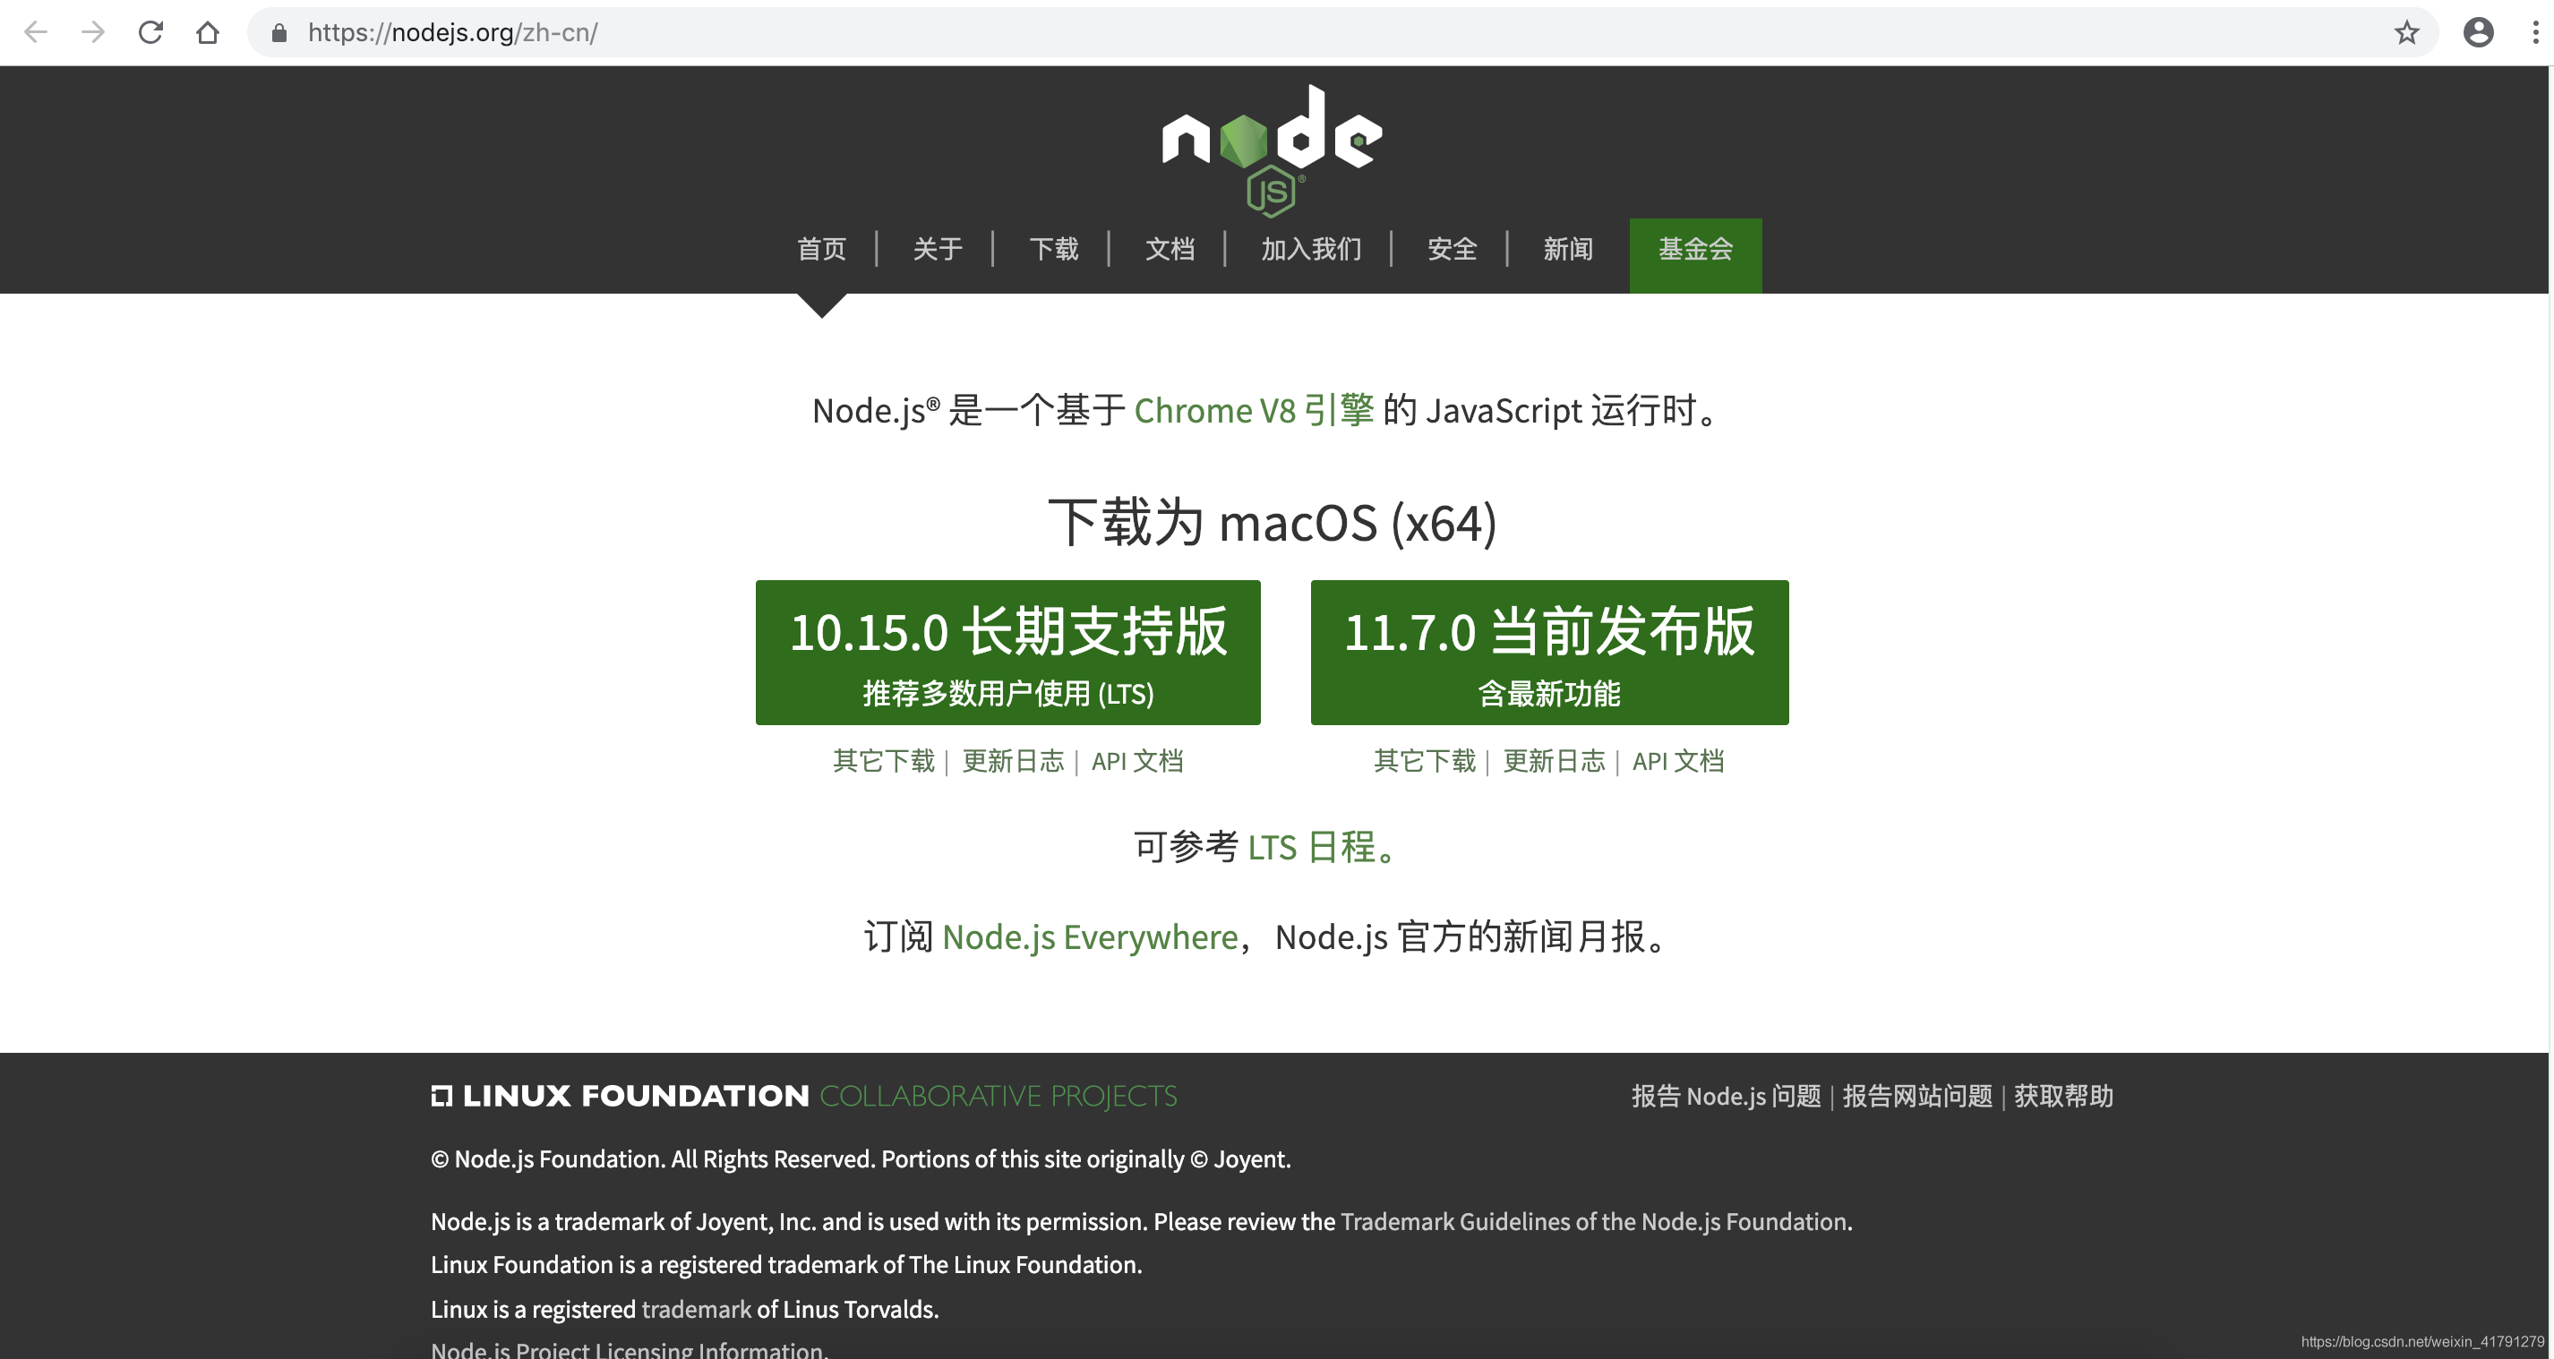Open 更新日志 under the 11.7.0 button

pyautogui.click(x=1554, y=760)
